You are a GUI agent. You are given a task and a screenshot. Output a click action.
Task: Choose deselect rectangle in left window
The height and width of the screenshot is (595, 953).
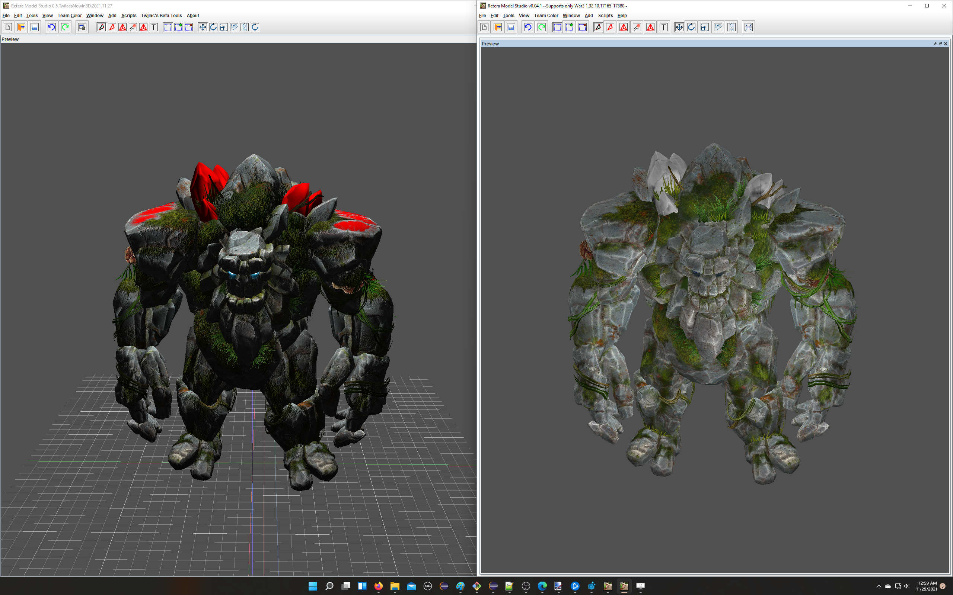coord(189,27)
